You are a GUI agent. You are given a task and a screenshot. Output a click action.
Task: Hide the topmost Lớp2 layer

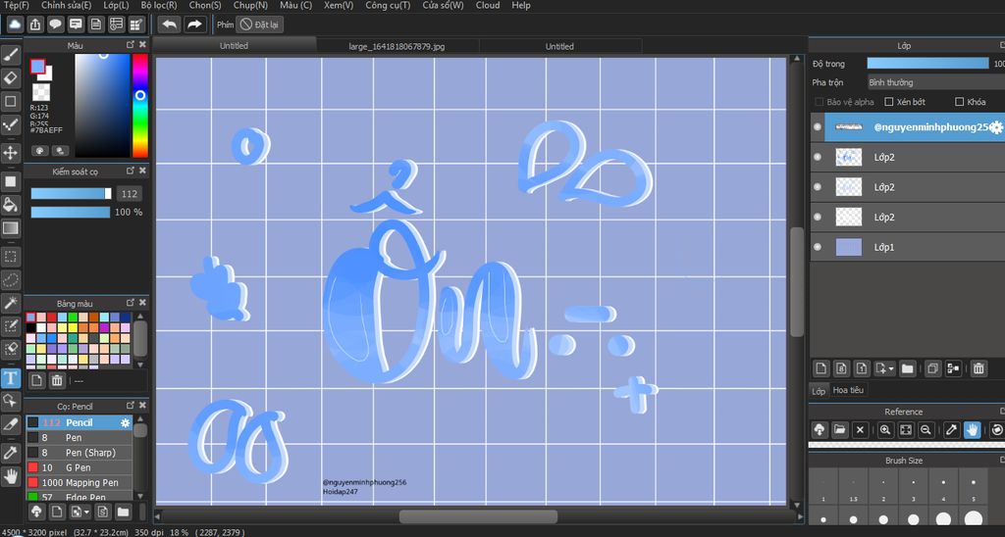[818, 157]
